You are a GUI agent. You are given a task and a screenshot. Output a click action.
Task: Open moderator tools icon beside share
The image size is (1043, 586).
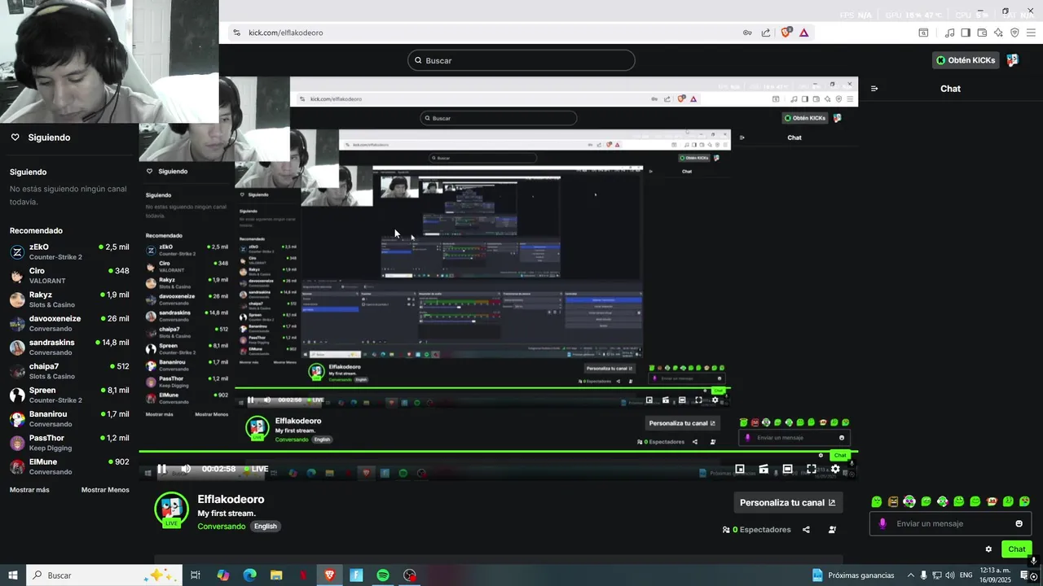832,530
